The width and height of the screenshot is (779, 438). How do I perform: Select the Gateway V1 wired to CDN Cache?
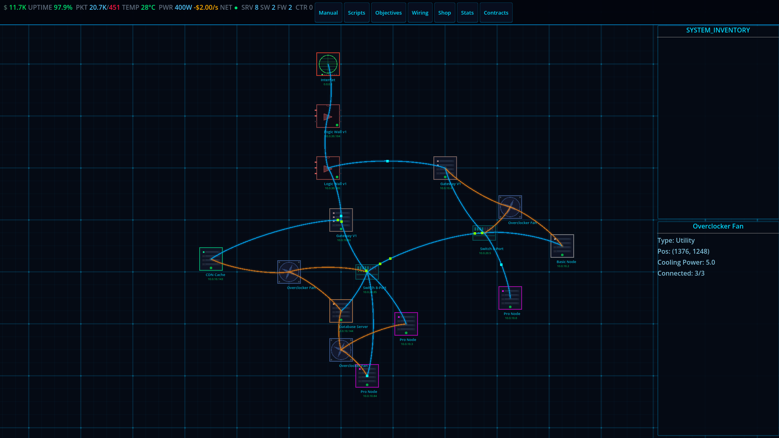[x=341, y=220]
